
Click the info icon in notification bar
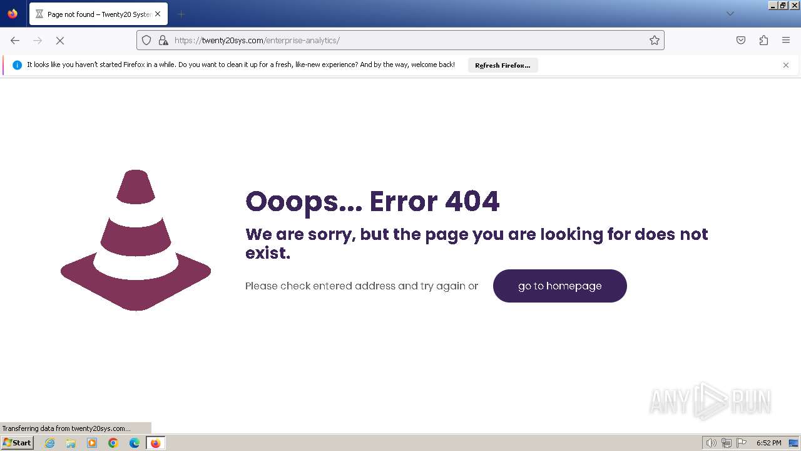tap(17, 65)
